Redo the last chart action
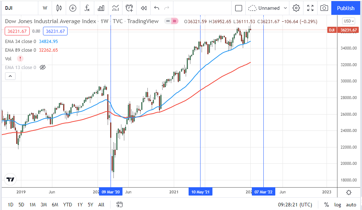This screenshot has width=362, height=210. (x=167, y=8)
